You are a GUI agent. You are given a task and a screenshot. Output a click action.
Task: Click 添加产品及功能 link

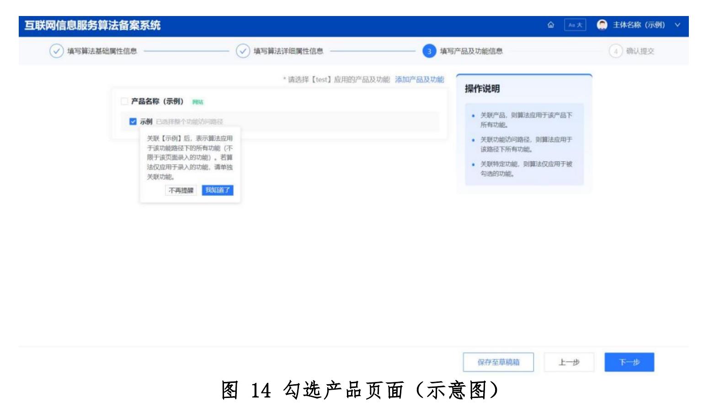pos(419,80)
